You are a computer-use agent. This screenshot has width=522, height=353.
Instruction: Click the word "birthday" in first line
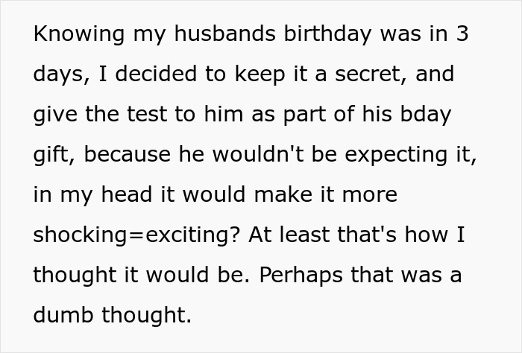pyautogui.click(x=327, y=34)
